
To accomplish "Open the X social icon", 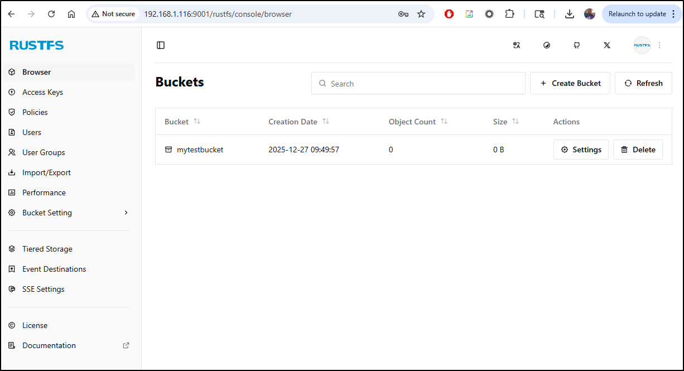I will pyautogui.click(x=607, y=45).
